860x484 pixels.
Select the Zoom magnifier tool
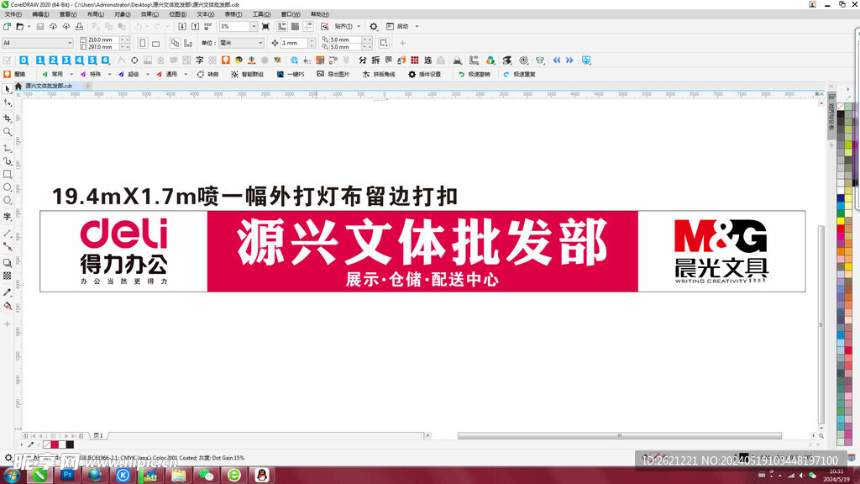pos(7,132)
